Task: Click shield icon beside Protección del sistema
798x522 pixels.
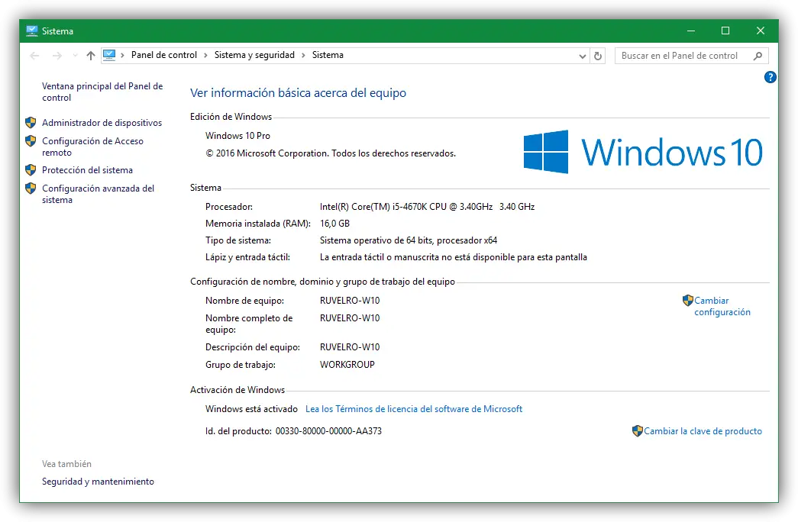Action: click(31, 170)
